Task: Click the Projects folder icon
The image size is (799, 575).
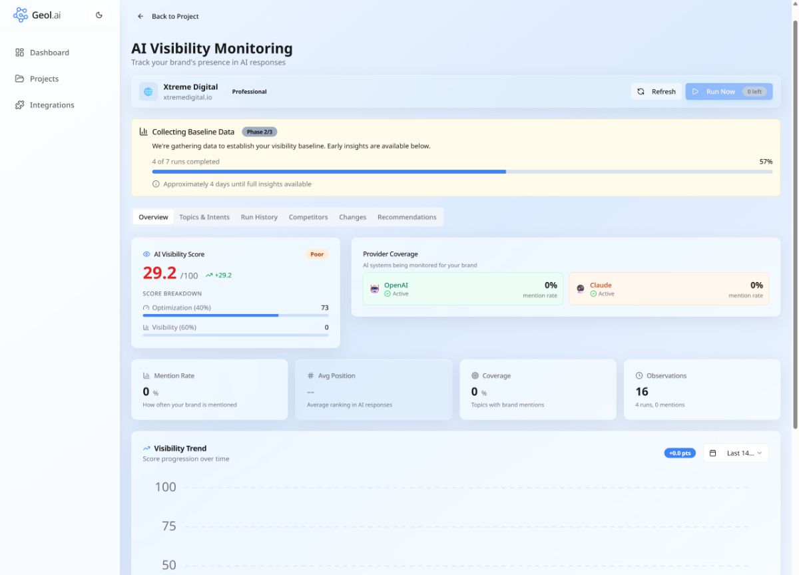Action: point(20,79)
